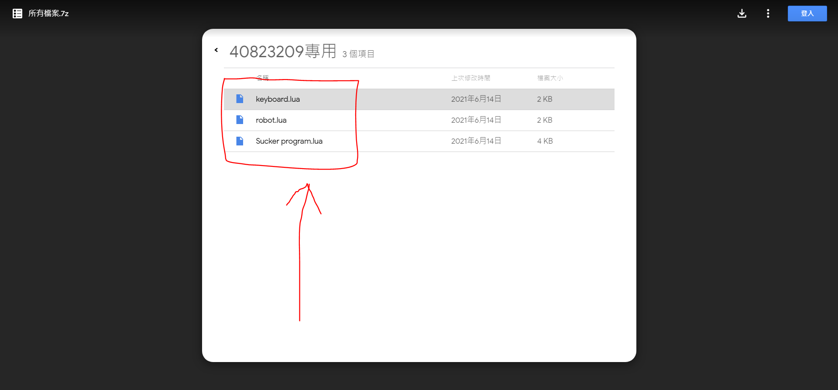Click the robot.lua modified date 2021年6月14日

tap(476, 120)
